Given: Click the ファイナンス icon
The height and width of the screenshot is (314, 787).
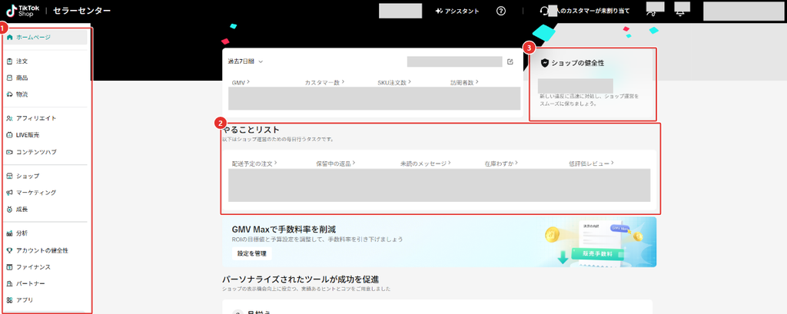Looking at the screenshot, I should [x=9, y=267].
